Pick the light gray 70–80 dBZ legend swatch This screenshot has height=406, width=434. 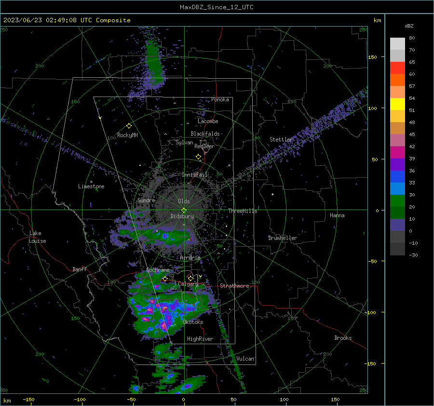397,44
